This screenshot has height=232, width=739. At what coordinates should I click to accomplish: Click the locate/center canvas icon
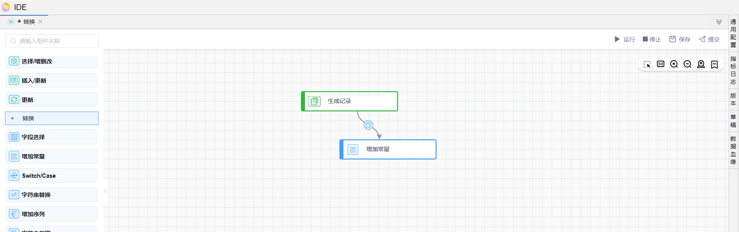coord(701,64)
